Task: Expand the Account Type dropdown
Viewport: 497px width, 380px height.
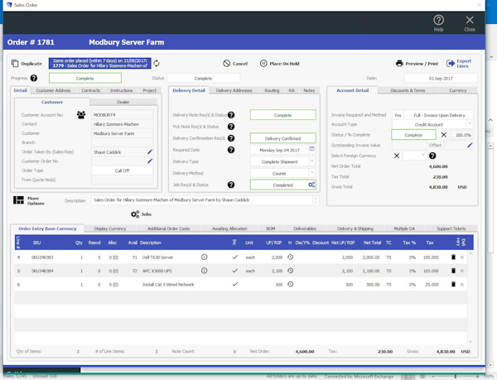Action: tap(470, 124)
